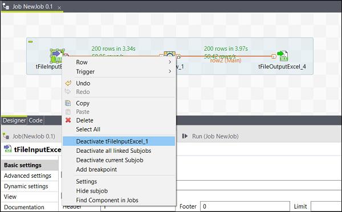
Task: Click the Paste clipboard icon
Action: [68, 112]
